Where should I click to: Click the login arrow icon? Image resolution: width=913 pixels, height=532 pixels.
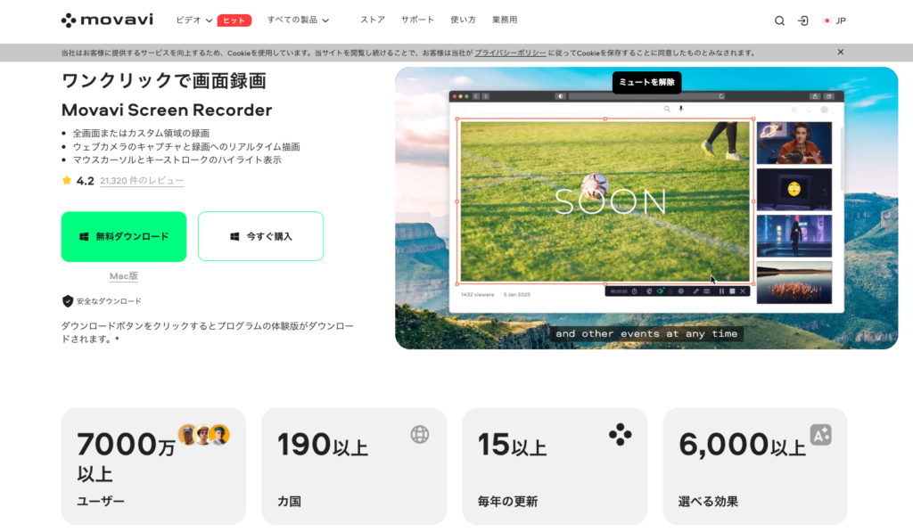click(802, 20)
